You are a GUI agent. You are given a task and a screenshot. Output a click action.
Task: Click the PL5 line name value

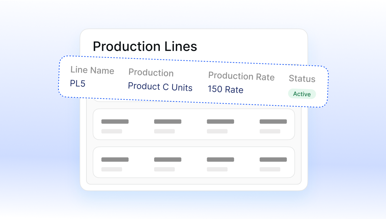(78, 84)
